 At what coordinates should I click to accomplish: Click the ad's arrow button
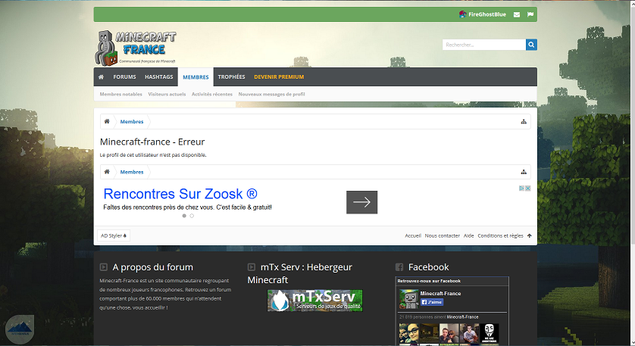click(361, 202)
